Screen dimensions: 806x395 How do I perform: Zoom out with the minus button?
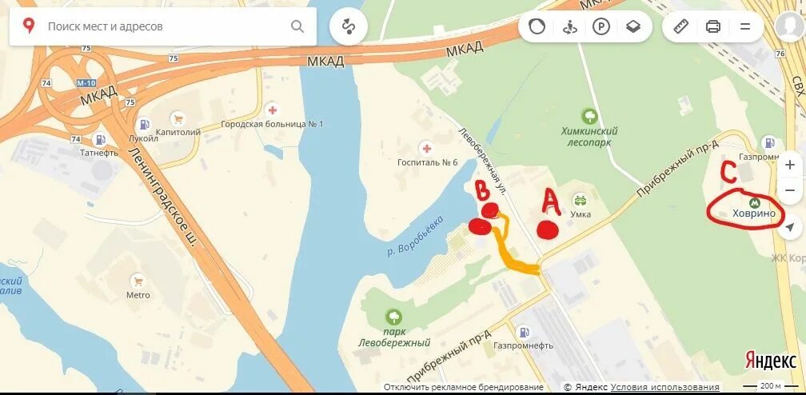coord(790,190)
